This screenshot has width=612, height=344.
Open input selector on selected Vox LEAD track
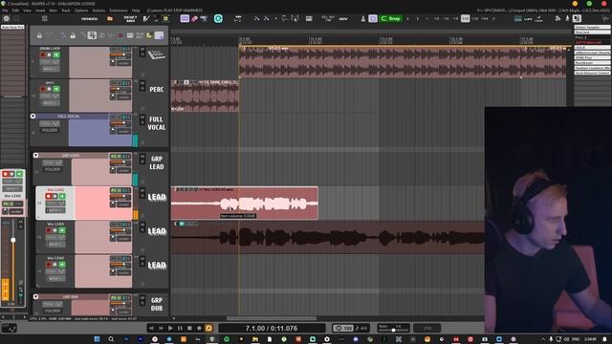tap(55, 210)
